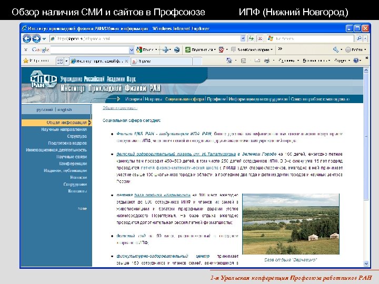Open Подготовка кадров in left sidebar
Image resolution: width=379 pixels, height=284 pixels.
pos(67,143)
